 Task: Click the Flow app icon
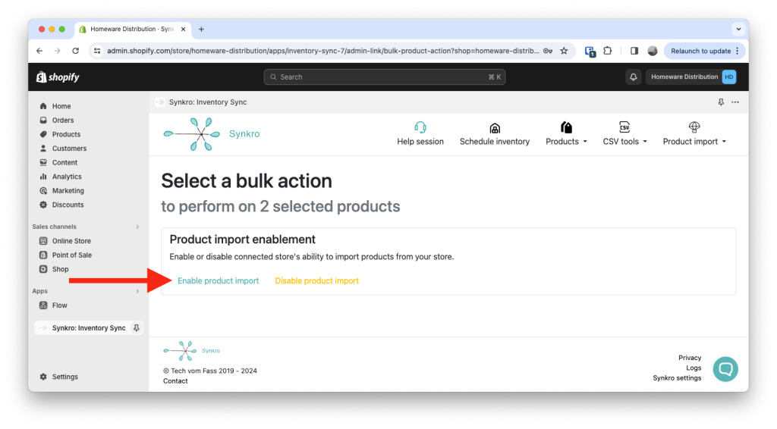pos(43,305)
